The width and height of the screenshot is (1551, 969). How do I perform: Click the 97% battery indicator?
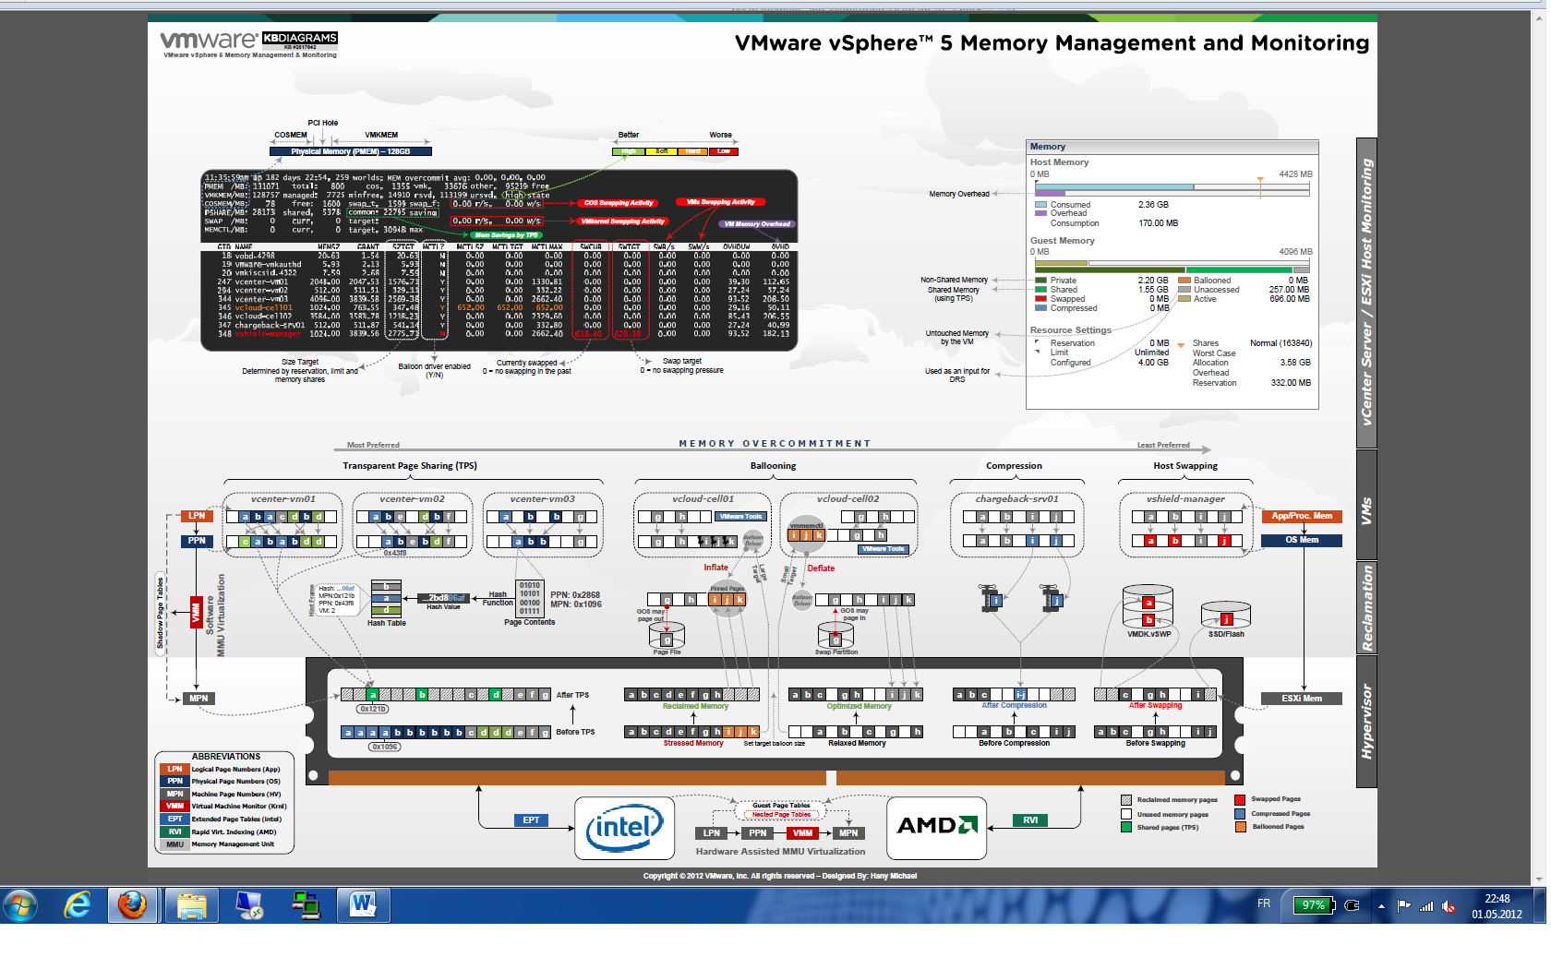[x=1312, y=905]
